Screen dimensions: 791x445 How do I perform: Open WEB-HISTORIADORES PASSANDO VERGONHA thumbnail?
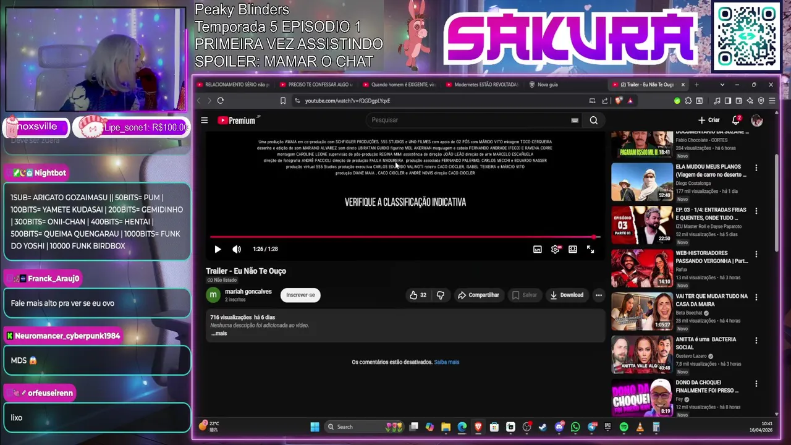(642, 268)
